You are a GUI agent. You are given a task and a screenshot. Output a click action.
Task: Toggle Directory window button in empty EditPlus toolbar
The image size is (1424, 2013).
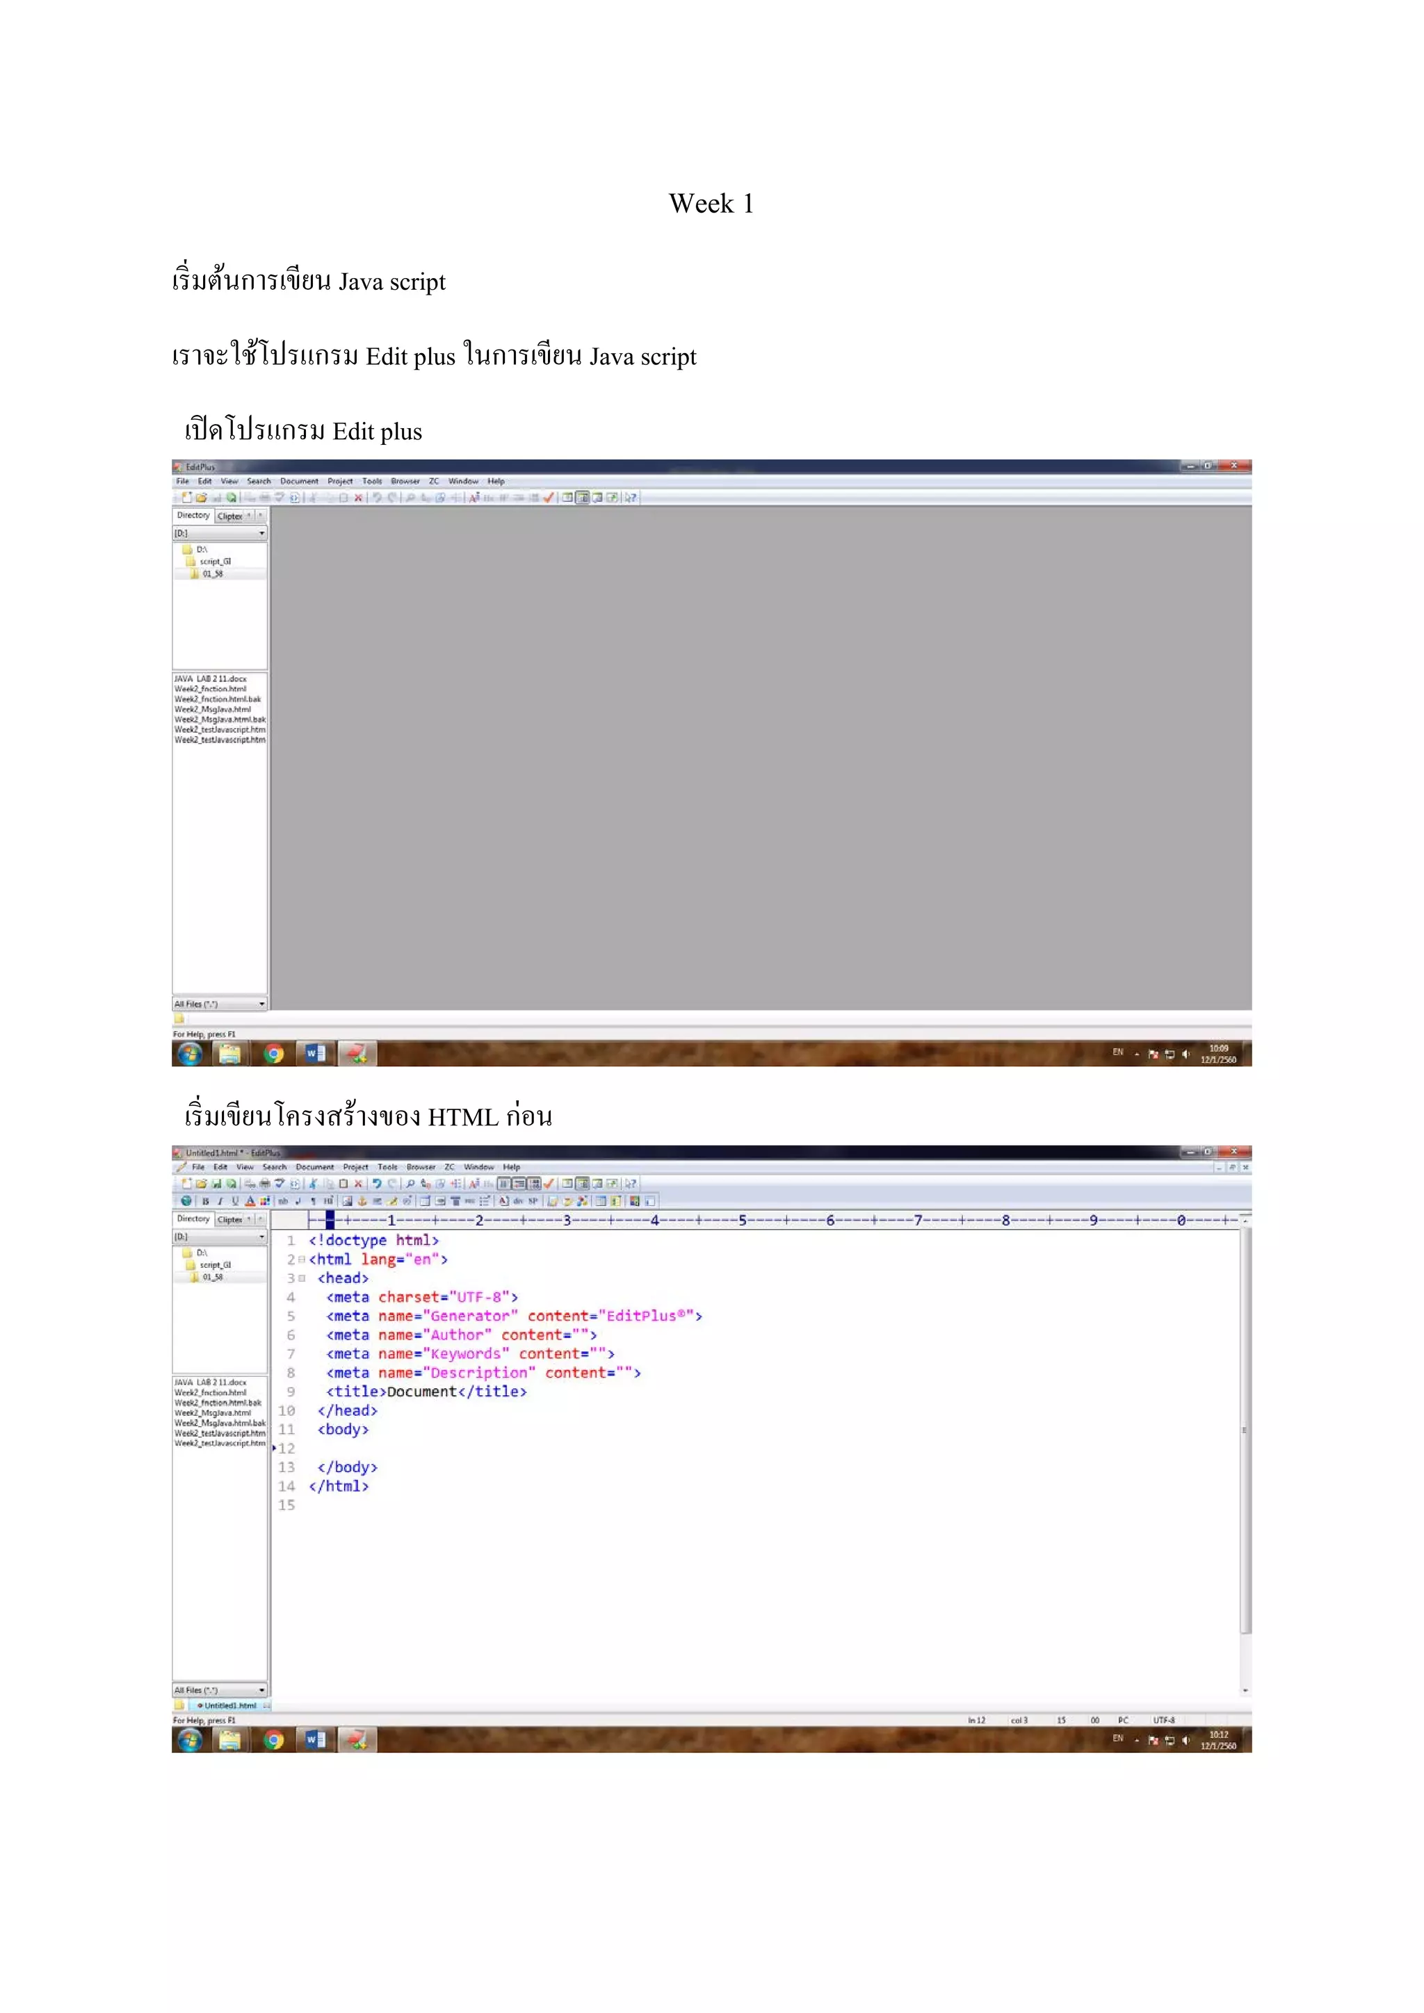tap(582, 497)
